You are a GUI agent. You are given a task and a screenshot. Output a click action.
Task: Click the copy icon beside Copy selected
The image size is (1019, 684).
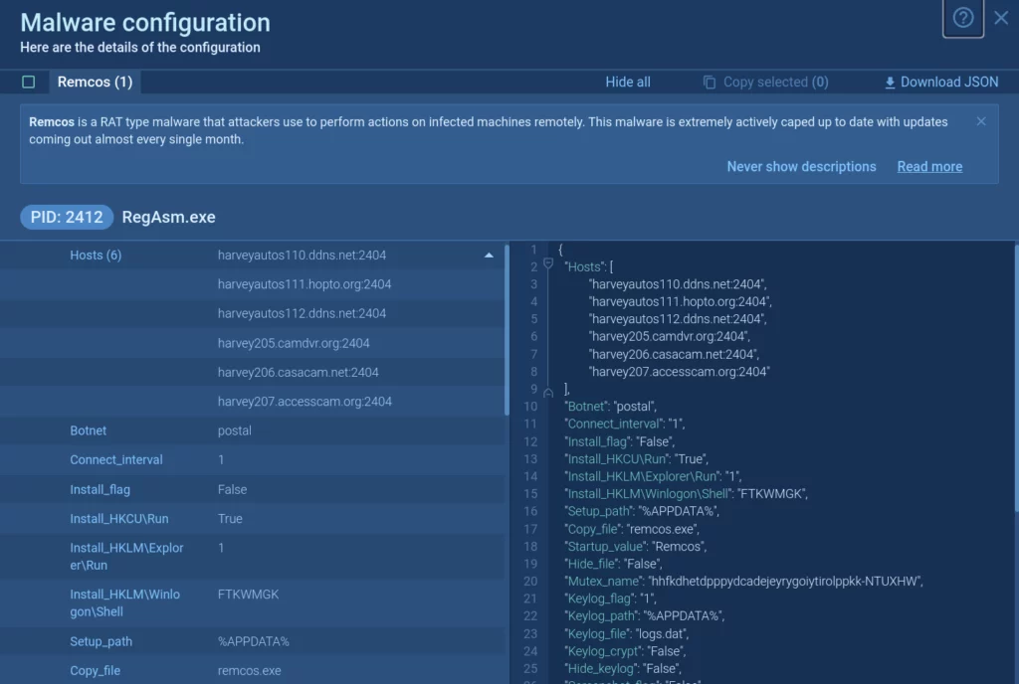tap(710, 83)
